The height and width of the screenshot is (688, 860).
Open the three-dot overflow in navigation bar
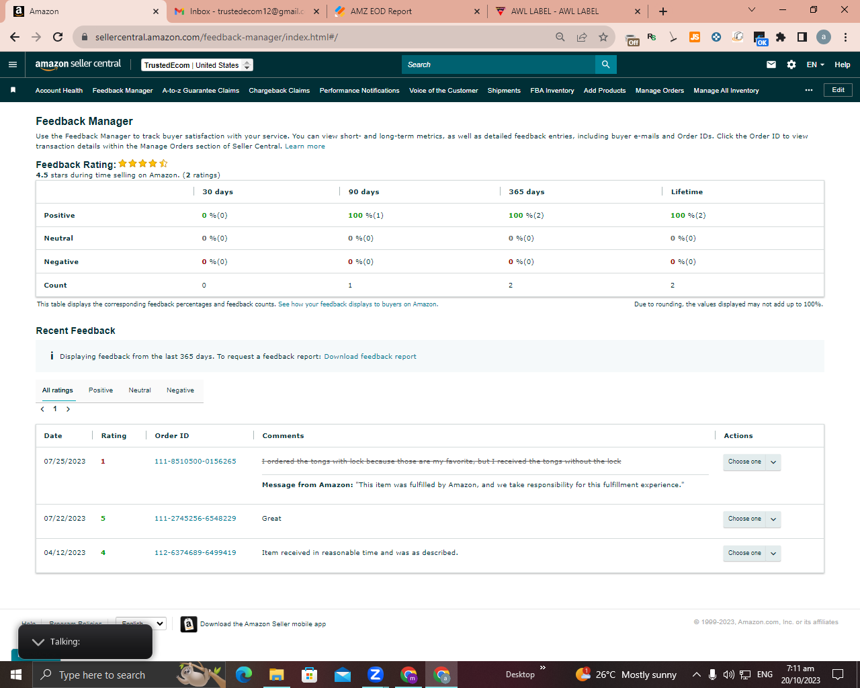click(809, 90)
